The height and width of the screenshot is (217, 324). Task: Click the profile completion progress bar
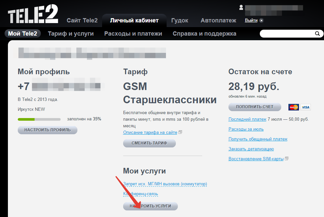click(39, 119)
